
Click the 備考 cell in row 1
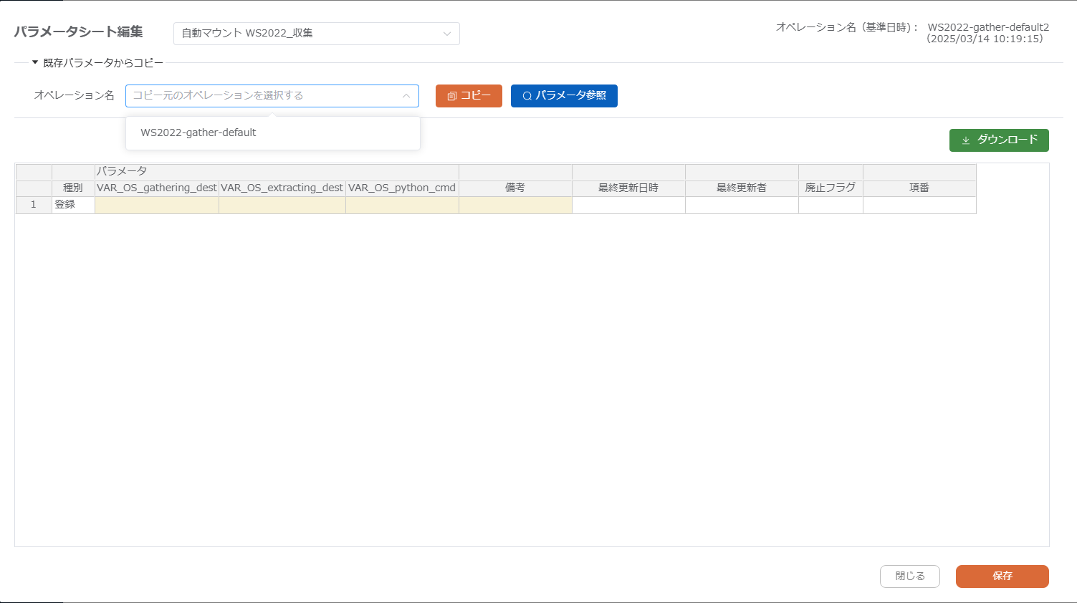(515, 205)
